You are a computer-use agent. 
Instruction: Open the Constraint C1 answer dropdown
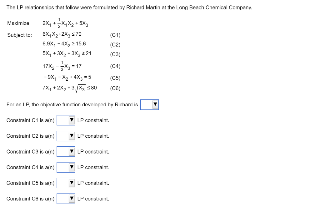coord(66,120)
